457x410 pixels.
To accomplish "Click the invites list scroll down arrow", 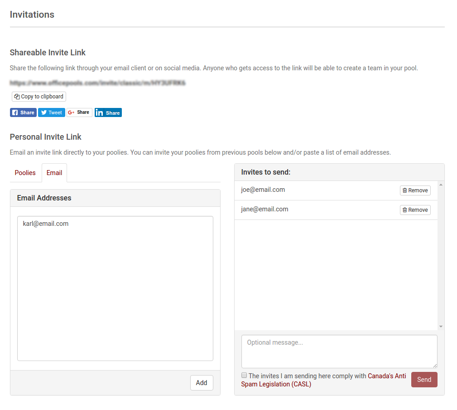I will tap(441, 327).
